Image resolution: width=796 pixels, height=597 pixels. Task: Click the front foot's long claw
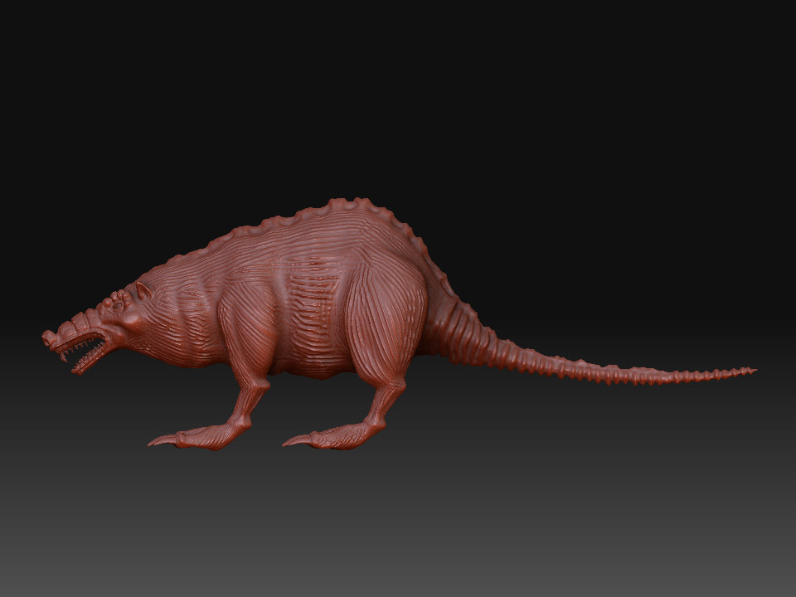point(163,440)
